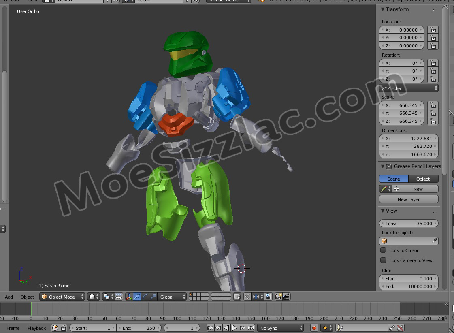Click the delete keyframes crossed key icon
Viewport: 454px width, 333px height.
pos(400,328)
